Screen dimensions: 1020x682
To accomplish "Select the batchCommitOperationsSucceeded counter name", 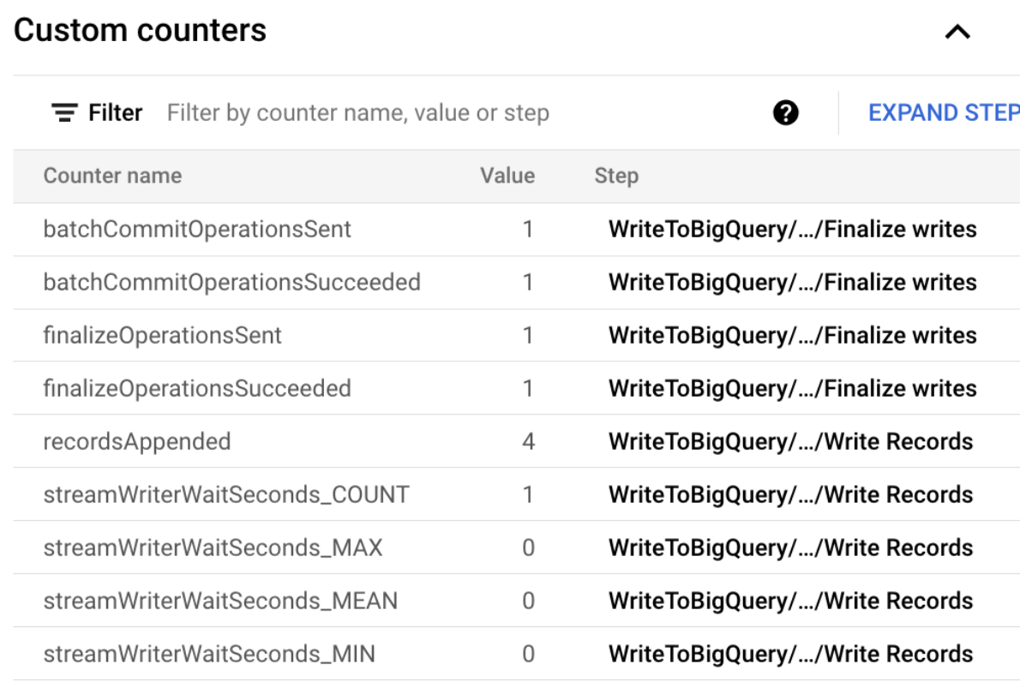I will tap(231, 282).
